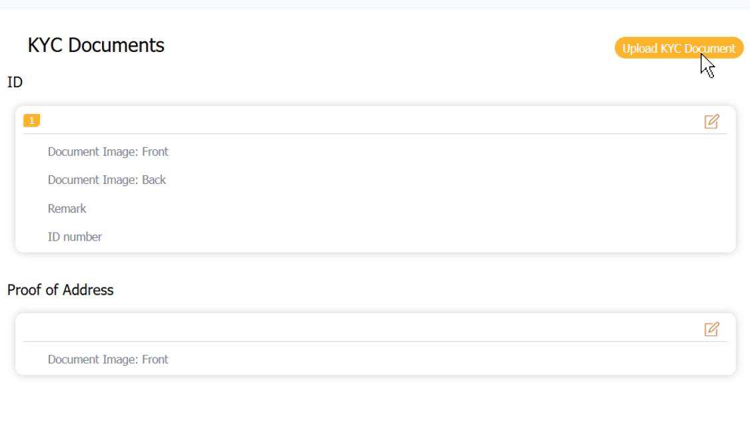Edit the Proof of Address entry
This screenshot has width=750, height=422.
pyautogui.click(x=711, y=329)
